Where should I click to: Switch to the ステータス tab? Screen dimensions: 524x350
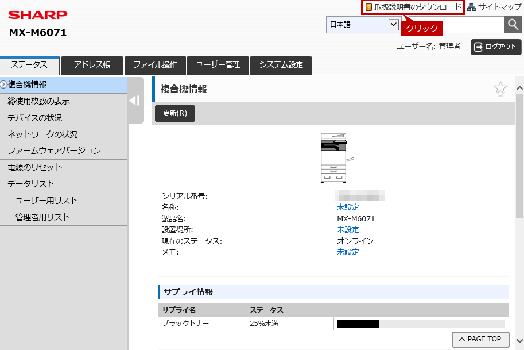coord(29,65)
